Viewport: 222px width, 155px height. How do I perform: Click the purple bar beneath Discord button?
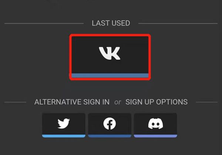(155, 136)
